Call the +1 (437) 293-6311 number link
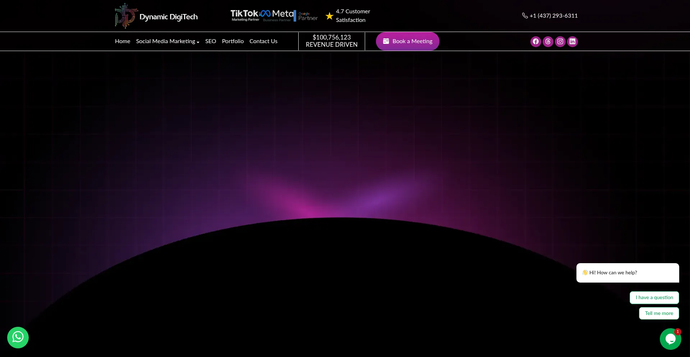 [553, 16]
